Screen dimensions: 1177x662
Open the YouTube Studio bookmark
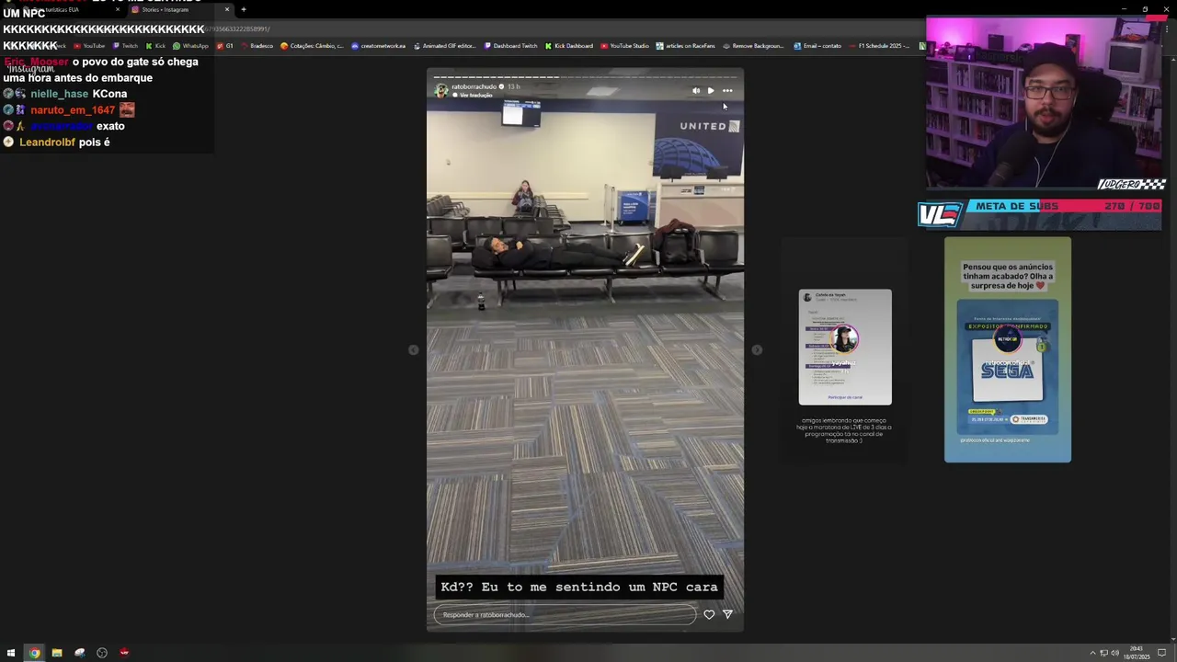(x=624, y=46)
